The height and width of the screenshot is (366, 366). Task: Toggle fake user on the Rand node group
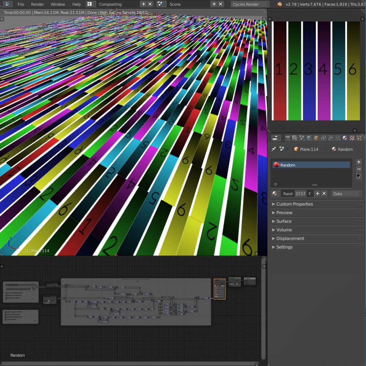coord(310,193)
